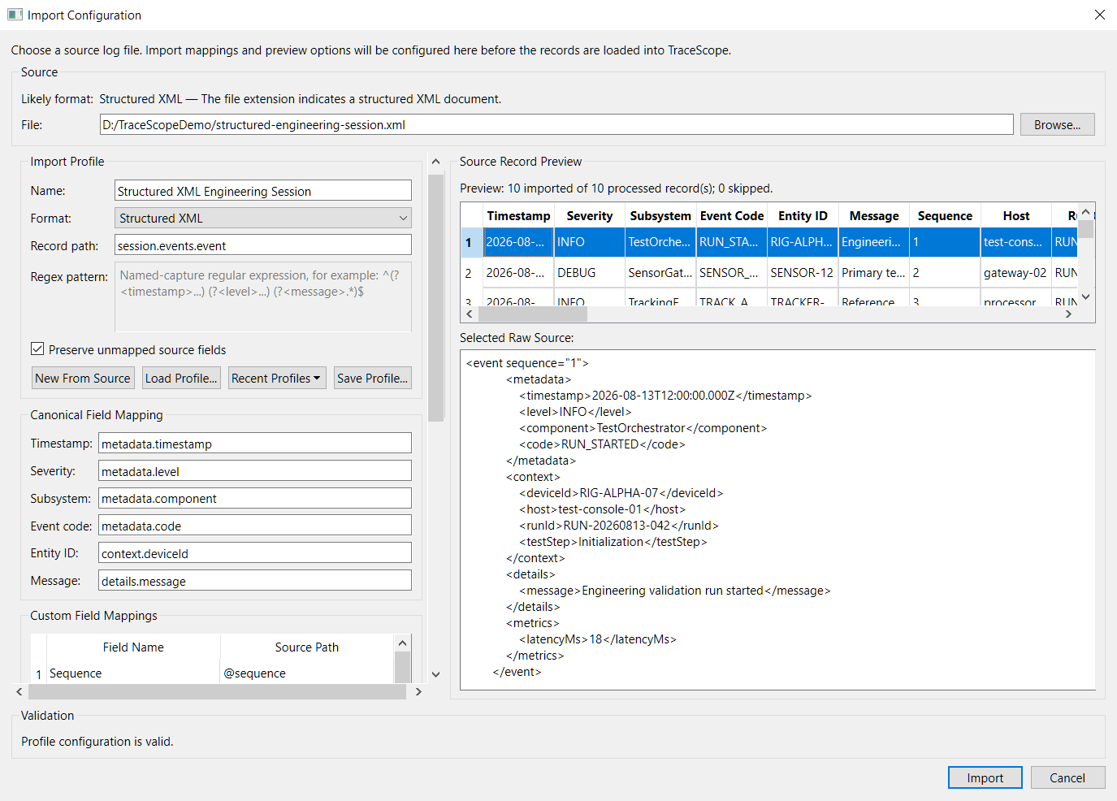
Task: Click the Browse... button
Action: tap(1057, 124)
